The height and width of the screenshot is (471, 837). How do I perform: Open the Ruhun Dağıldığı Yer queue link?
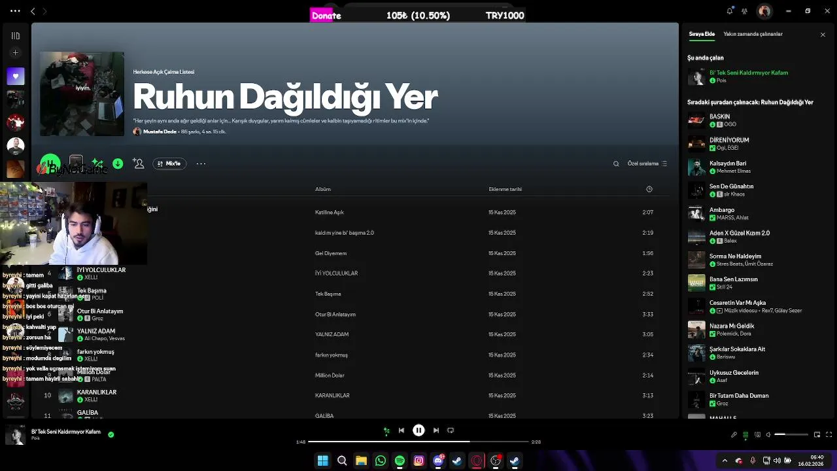point(787,102)
